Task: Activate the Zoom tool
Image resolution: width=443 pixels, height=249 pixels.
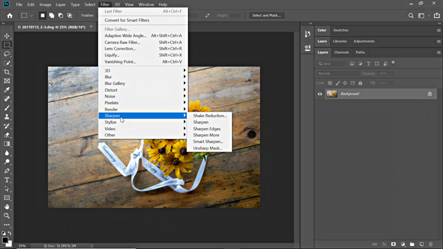Action: pos(7,215)
